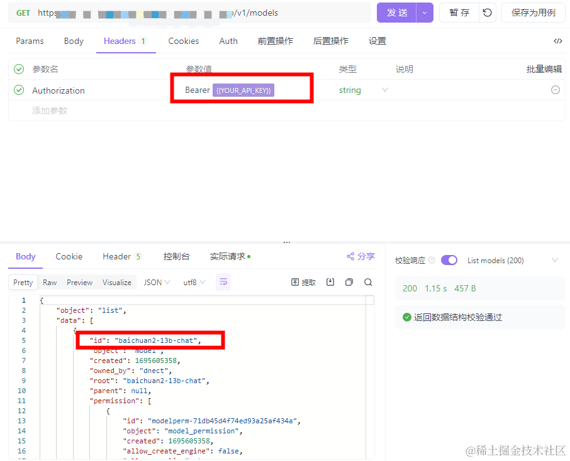The width and height of the screenshot is (570, 461).
Task: Select the Pretty view of the response
Action: click(x=23, y=282)
